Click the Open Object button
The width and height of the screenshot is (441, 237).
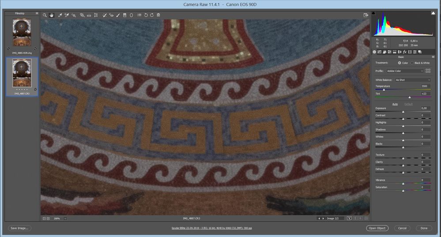[377, 228]
